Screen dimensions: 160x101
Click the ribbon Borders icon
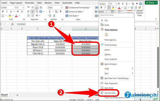pos(3,16)
